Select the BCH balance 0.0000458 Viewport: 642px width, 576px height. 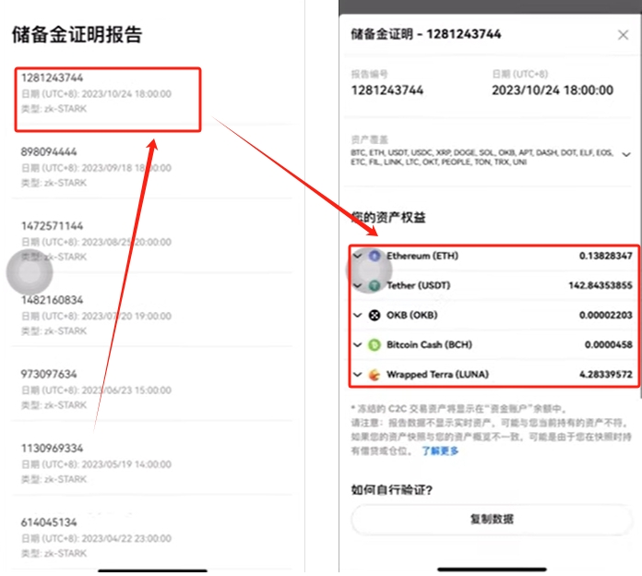tap(609, 345)
